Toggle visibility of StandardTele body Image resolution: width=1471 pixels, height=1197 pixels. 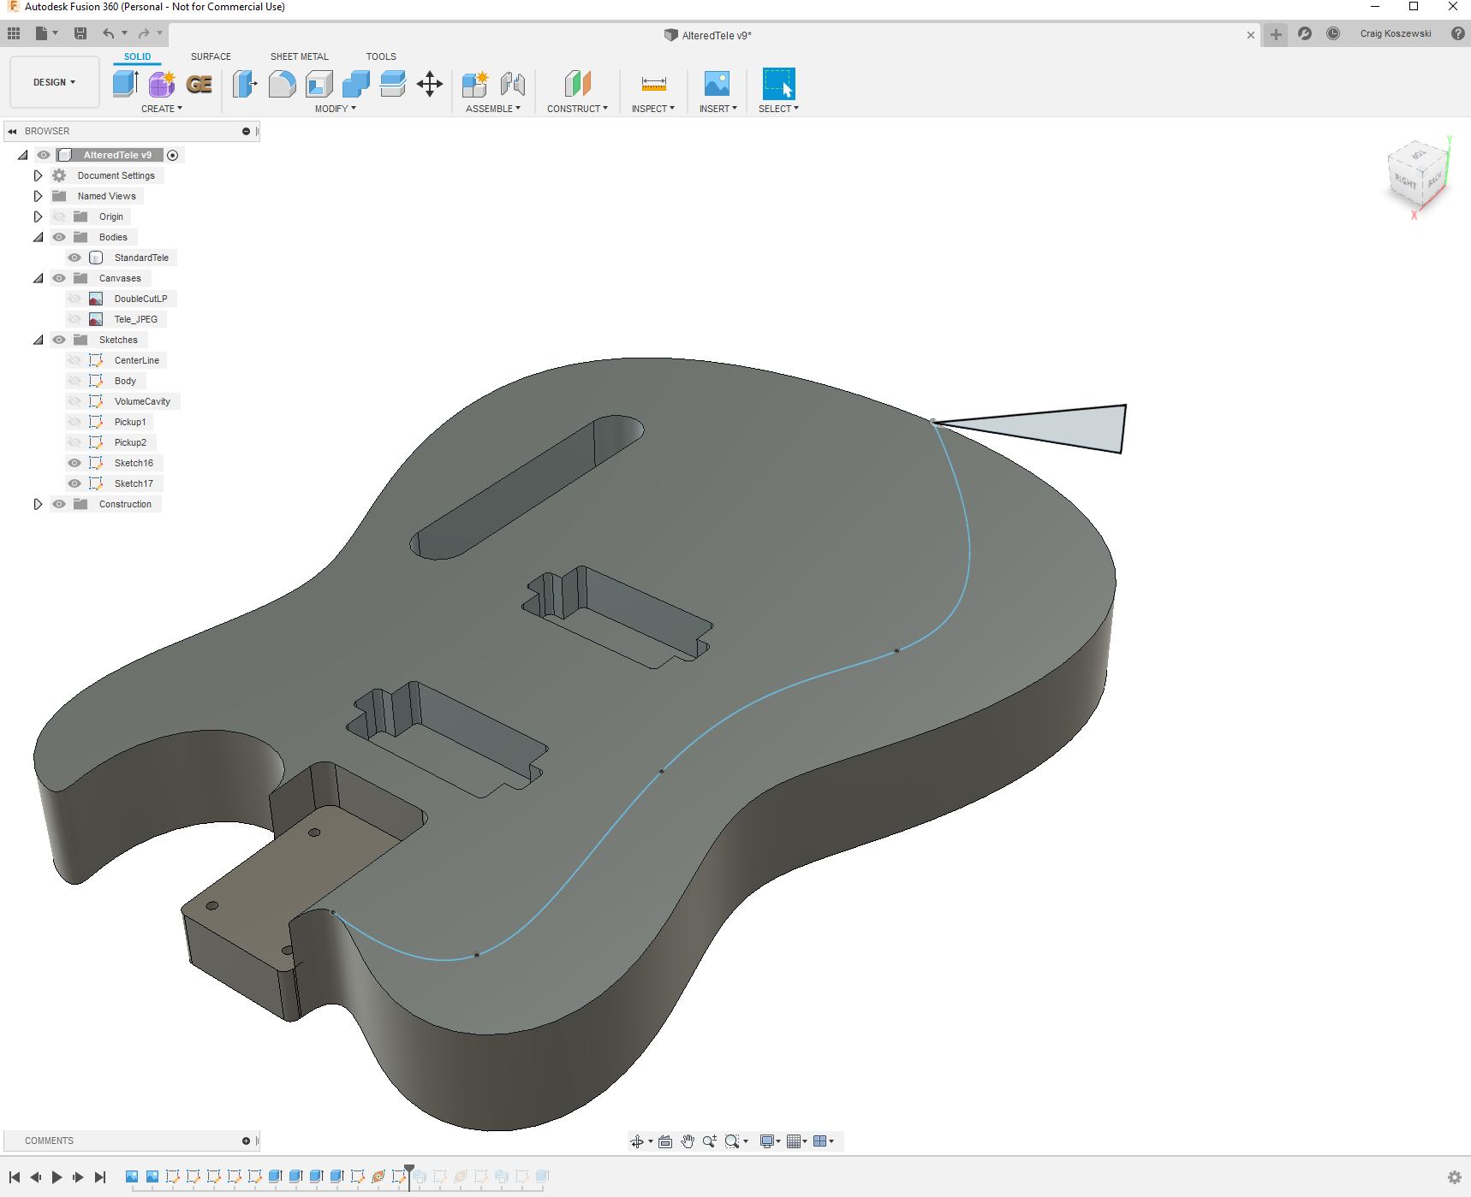point(74,258)
